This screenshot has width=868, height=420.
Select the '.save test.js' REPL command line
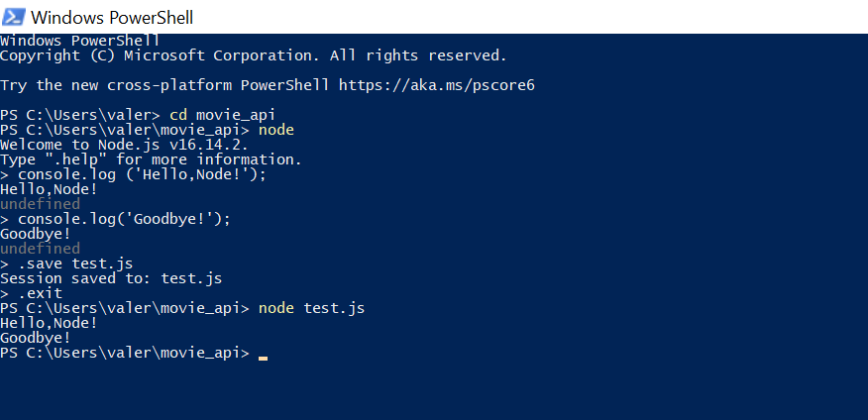(66, 263)
